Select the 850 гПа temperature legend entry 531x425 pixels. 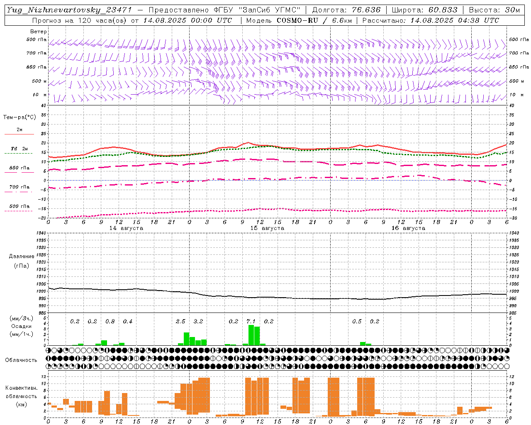[19, 169]
